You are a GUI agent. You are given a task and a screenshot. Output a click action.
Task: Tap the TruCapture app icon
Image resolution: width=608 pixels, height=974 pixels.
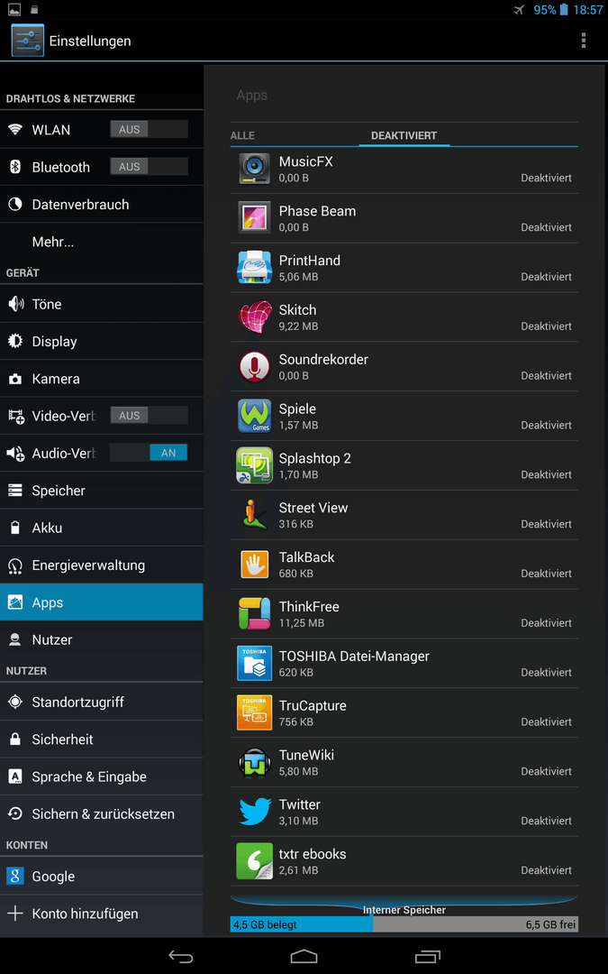(254, 712)
